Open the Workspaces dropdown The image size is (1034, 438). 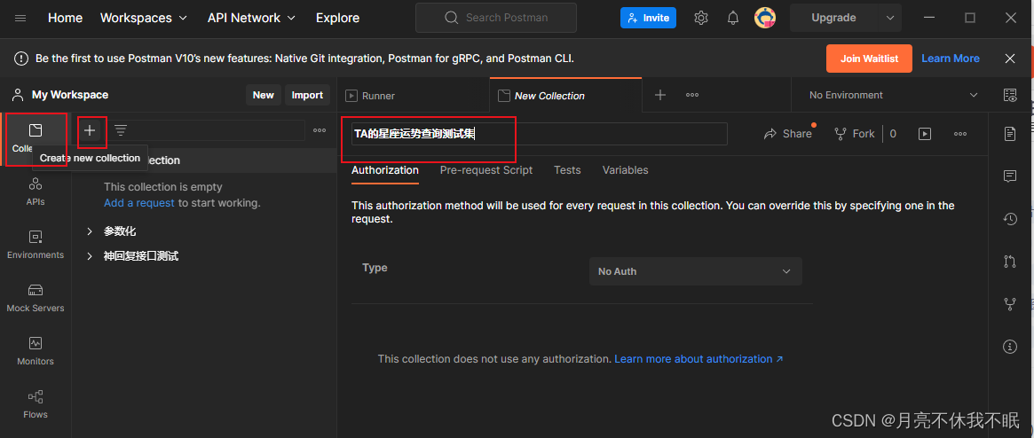pyautogui.click(x=143, y=18)
